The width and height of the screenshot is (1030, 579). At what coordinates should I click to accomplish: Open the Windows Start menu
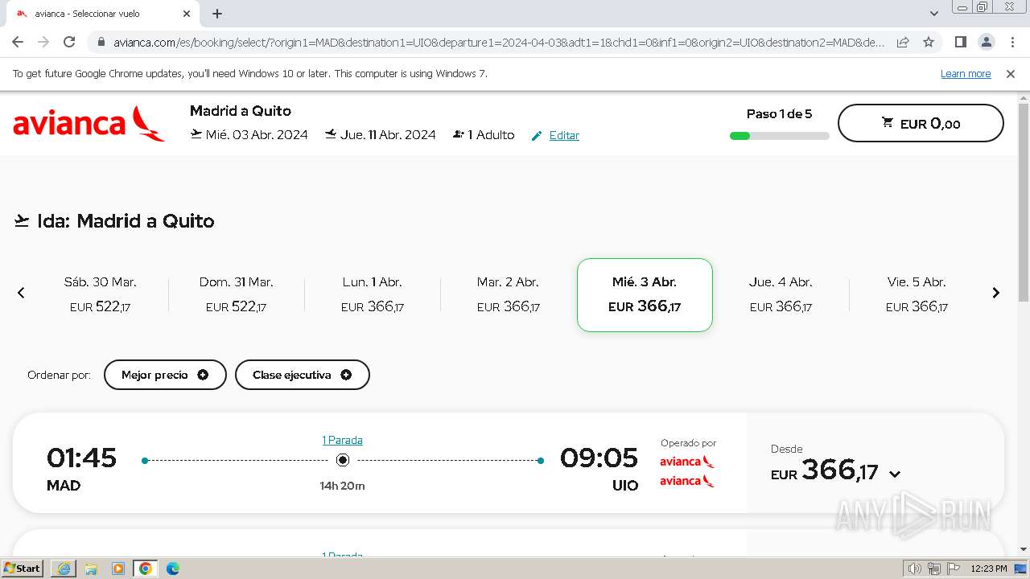[x=23, y=569]
